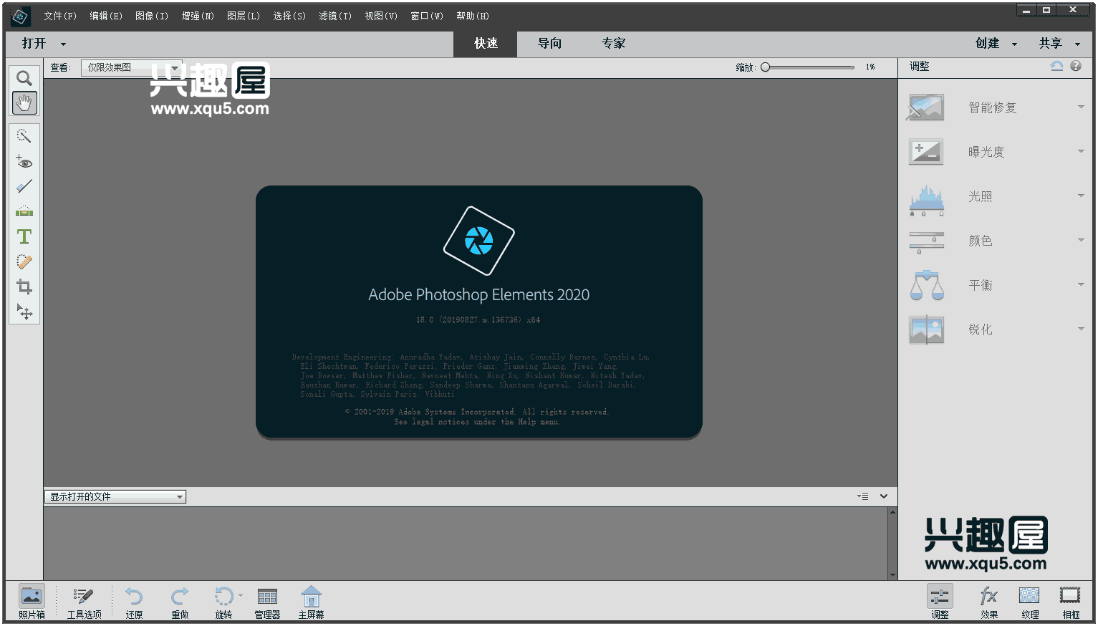Show the Effects (效果) fx panel
The width and height of the screenshot is (1098, 626).
pos(989,601)
